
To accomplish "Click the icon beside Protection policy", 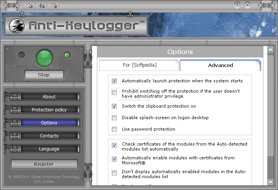I will (x=15, y=110).
